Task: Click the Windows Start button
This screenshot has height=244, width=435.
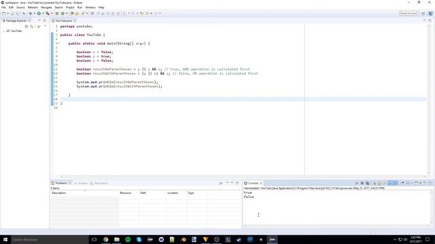Action: [x=5, y=239]
